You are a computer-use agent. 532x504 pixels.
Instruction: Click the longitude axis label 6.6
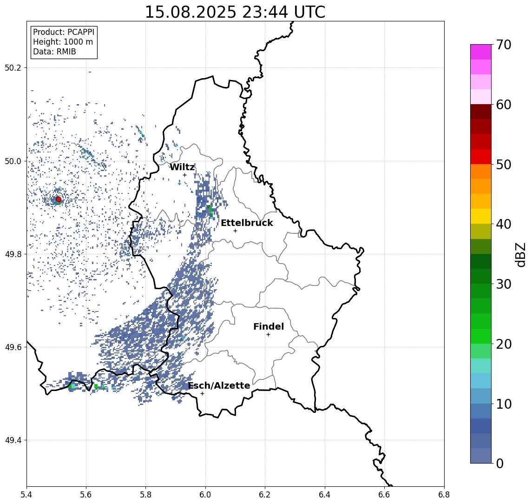coord(384,495)
